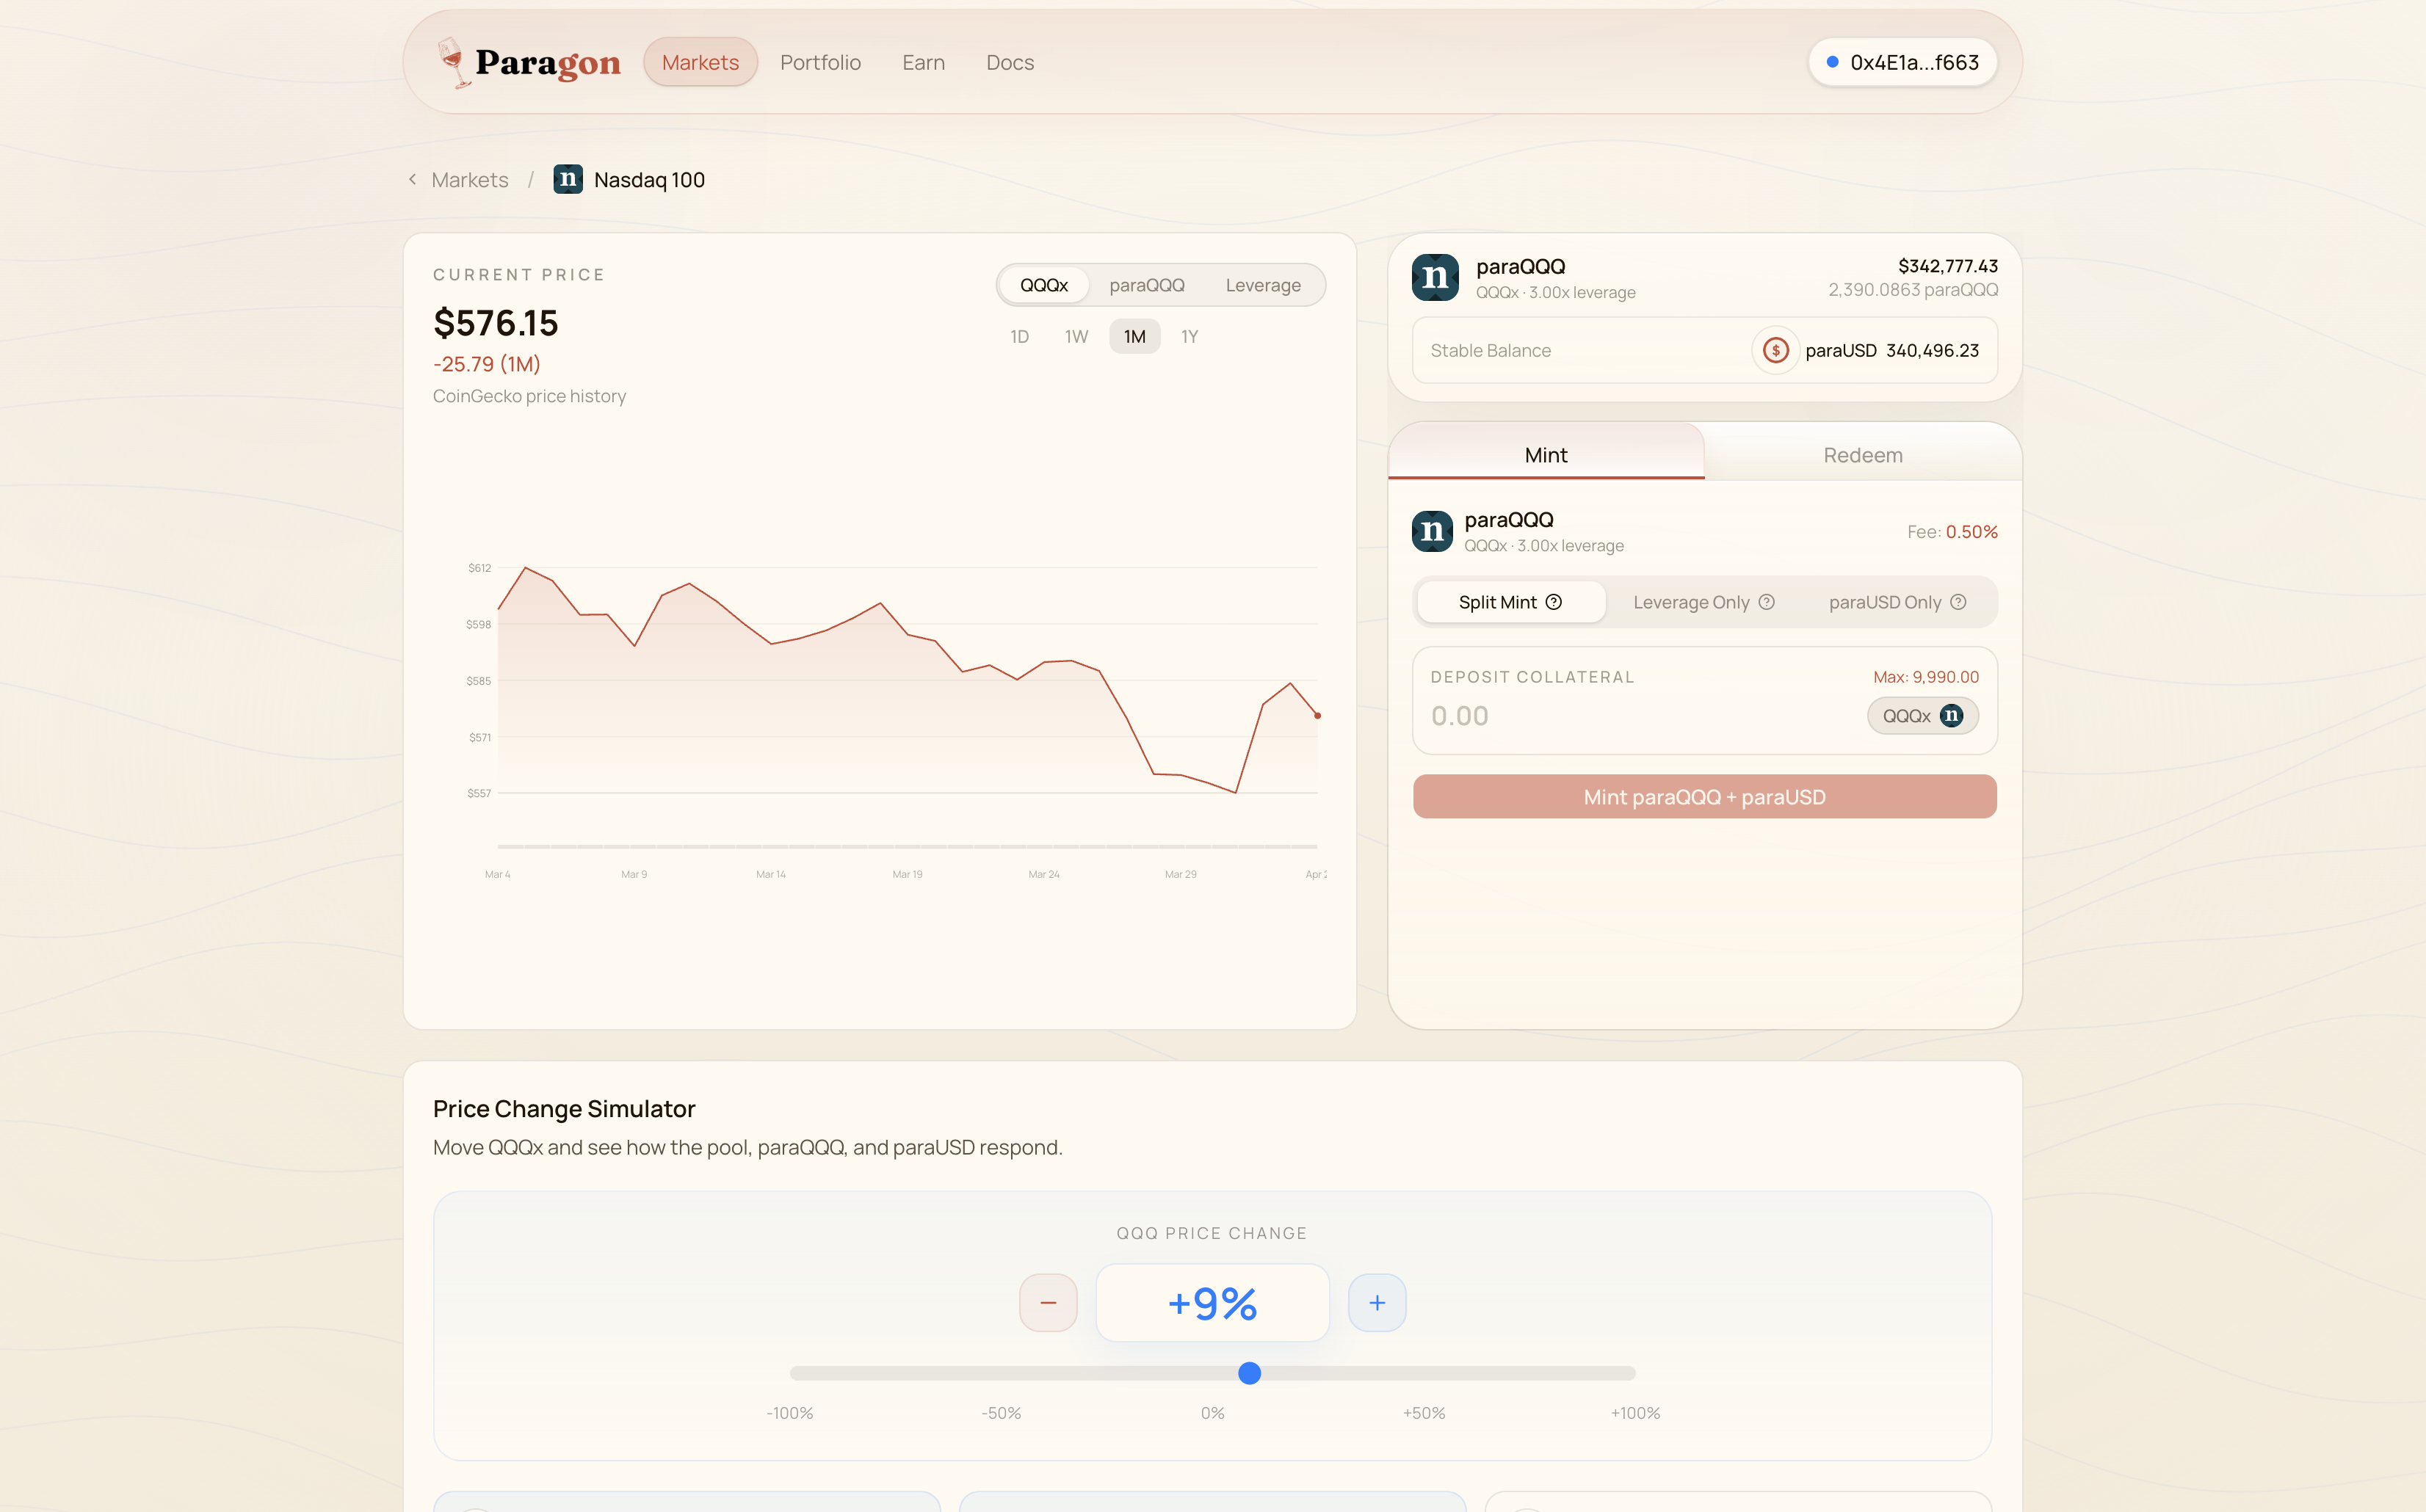Screen dimensions: 2426x1512
Task: Click the Paragon wine glass logo
Action: point(453,62)
